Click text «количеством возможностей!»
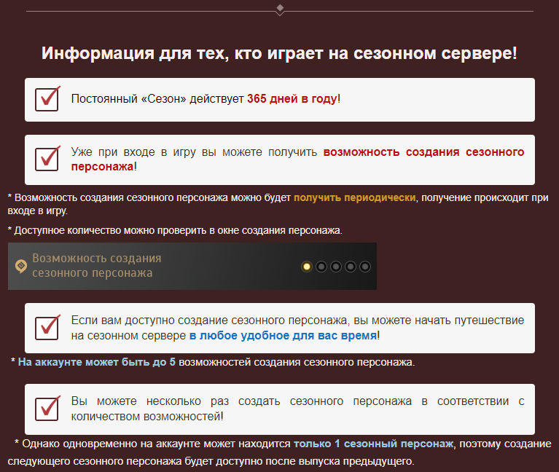 click(147, 417)
